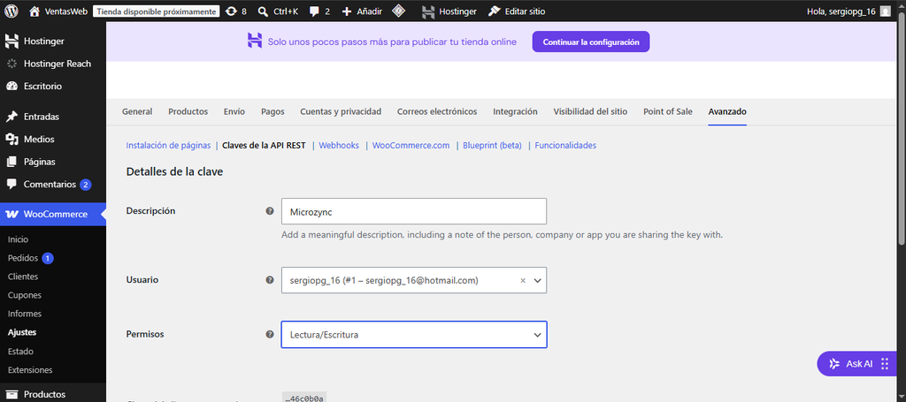
Task: Show help tooltip for Descripción
Action: pyautogui.click(x=269, y=211)
